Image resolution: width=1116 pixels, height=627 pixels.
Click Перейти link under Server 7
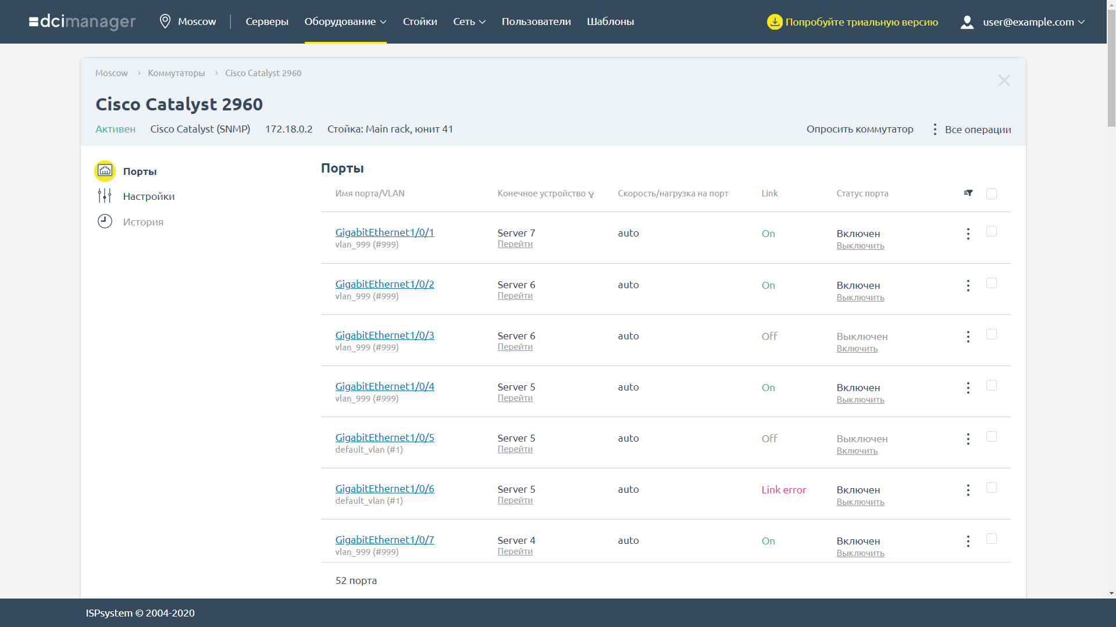tap(515, 244)
